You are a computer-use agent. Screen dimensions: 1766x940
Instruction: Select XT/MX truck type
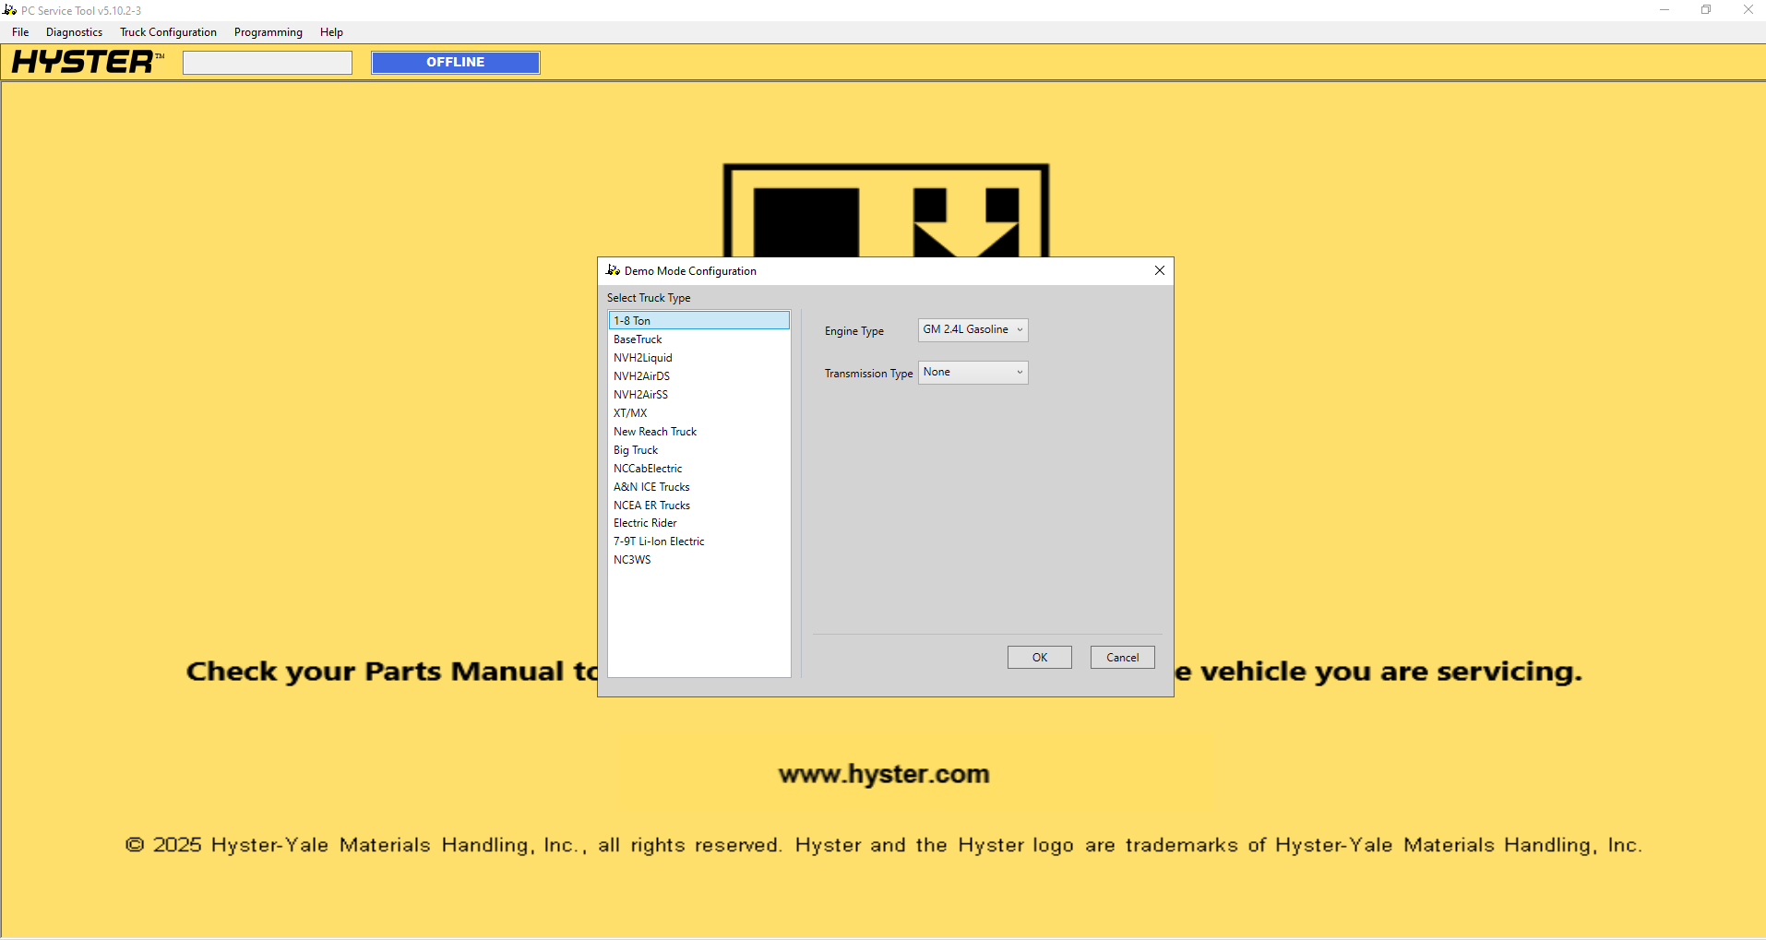pos(698,412)
